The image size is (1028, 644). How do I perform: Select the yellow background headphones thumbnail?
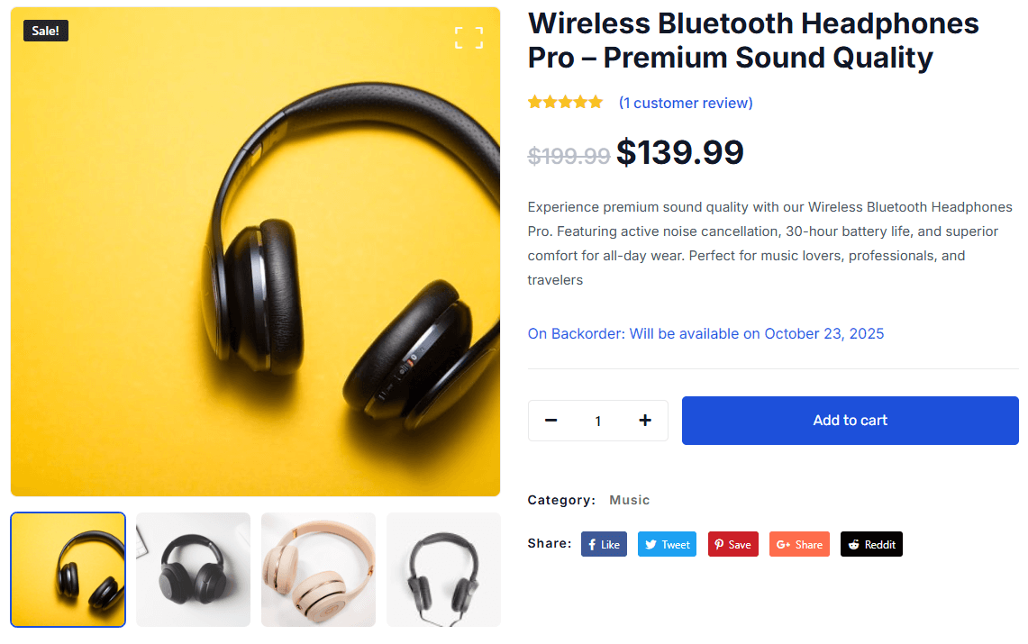coord(68,570)
